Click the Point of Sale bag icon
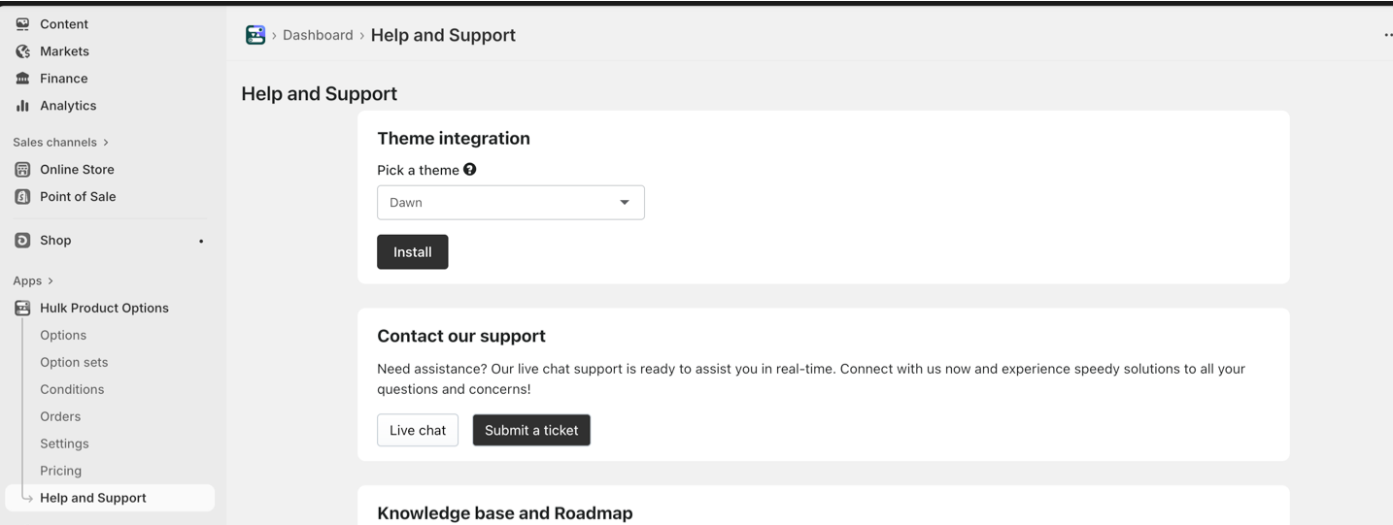Screen dimensions: 1393x525 coord(22,197)
